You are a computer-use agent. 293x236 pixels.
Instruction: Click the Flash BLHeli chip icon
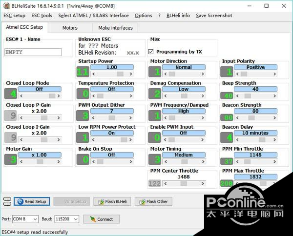pos(101,202)
